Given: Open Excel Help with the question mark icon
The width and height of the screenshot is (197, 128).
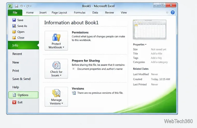Looking at the screenshot, I should coord(173,12).
